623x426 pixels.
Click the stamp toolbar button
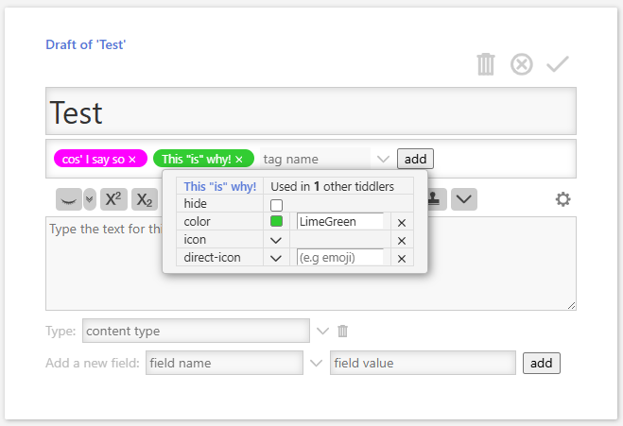tap(434, 199)
